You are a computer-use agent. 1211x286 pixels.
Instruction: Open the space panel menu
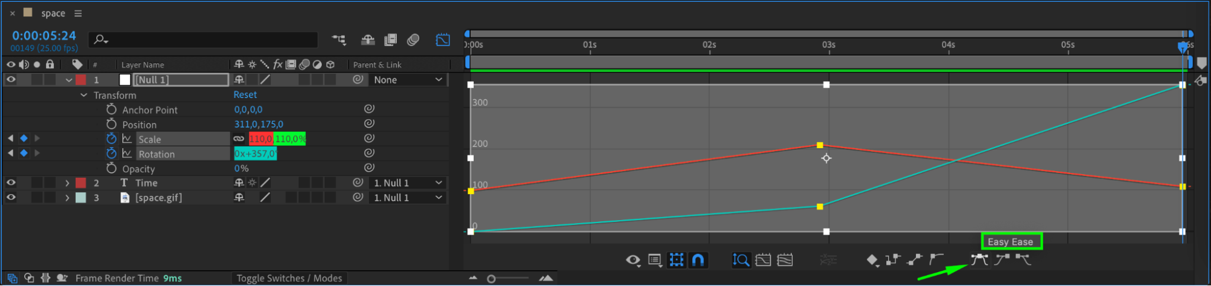[78, 13]
